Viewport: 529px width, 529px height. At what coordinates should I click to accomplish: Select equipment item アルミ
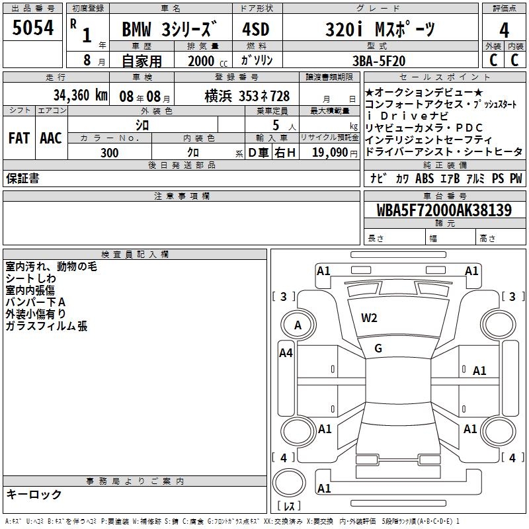(x=475, y=179)
